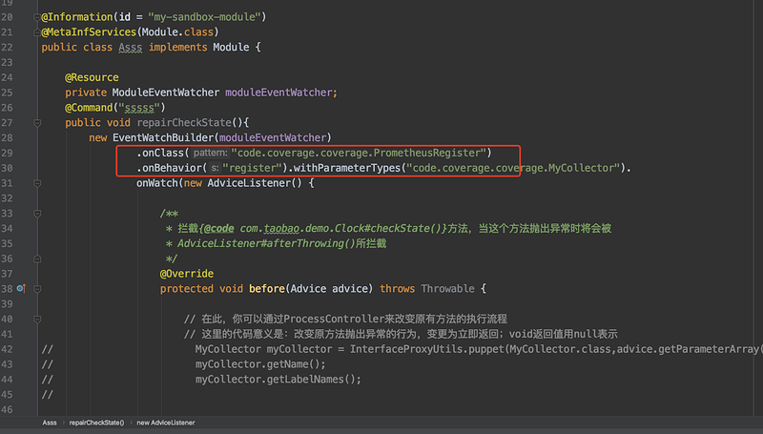Open the repairCheckState() breadcrumb
This screenshot has width=763, height=434.
(96, 421)
